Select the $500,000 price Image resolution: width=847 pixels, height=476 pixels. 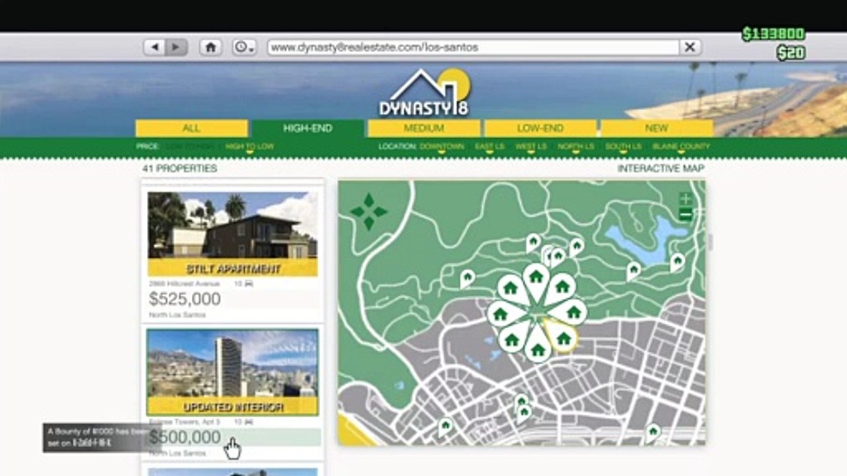point(185,437)
